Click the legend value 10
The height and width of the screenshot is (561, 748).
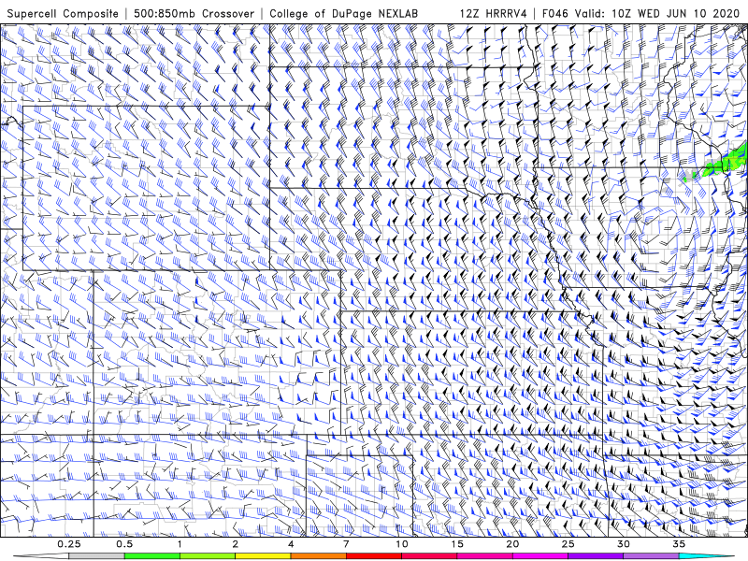pos(402,544)
